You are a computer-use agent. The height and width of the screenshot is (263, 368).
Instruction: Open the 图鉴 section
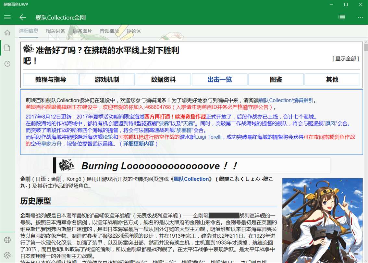(x=276, y=79)
